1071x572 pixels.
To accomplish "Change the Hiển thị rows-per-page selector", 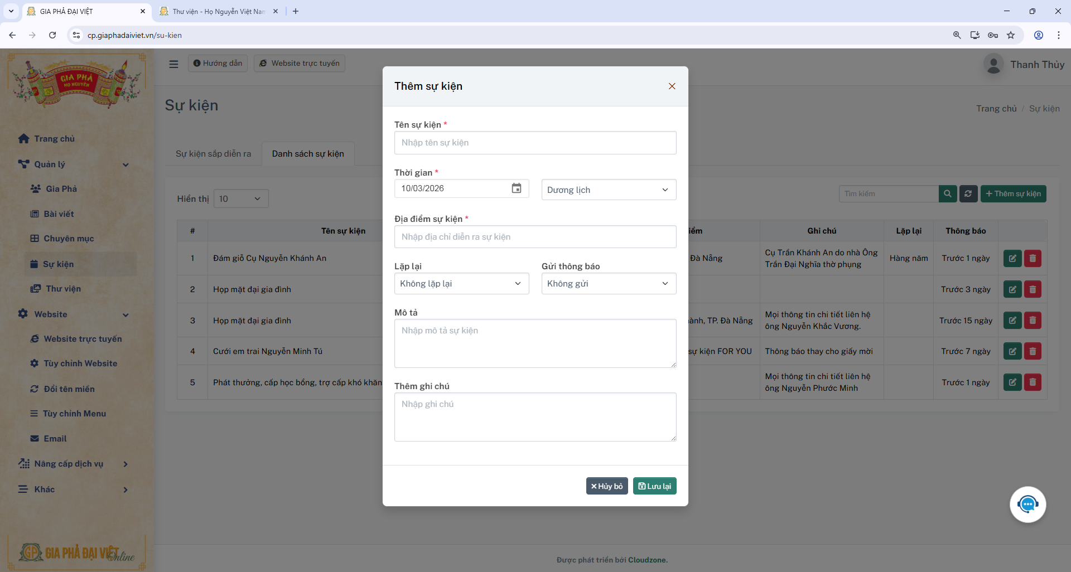I will click(x=240, y=198).
